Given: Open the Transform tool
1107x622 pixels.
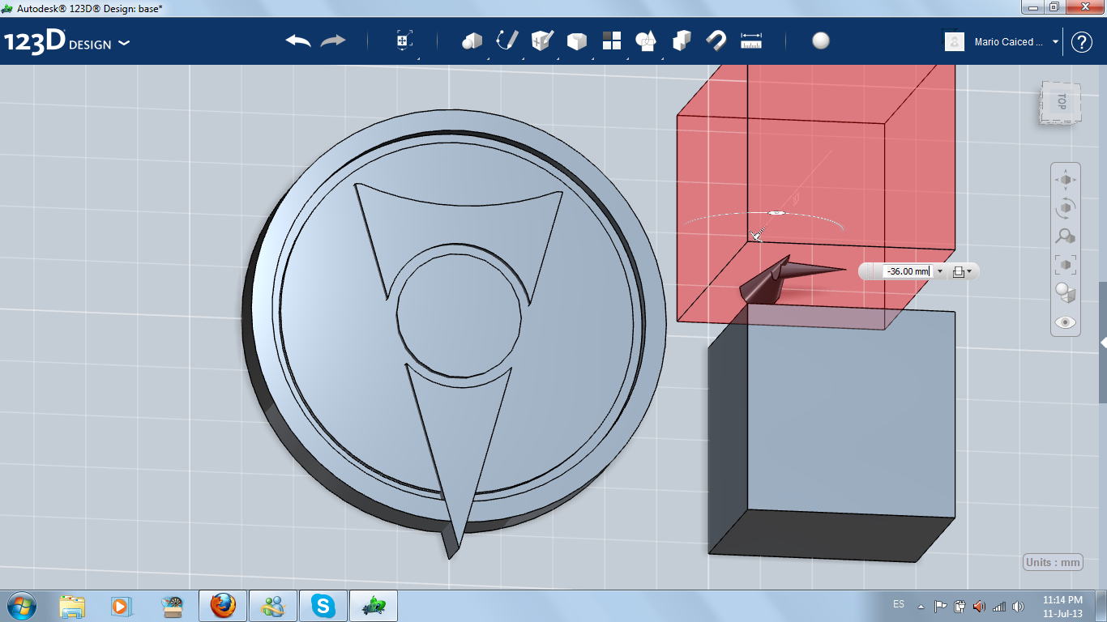Looking at the screenshot, I should 404,40.
